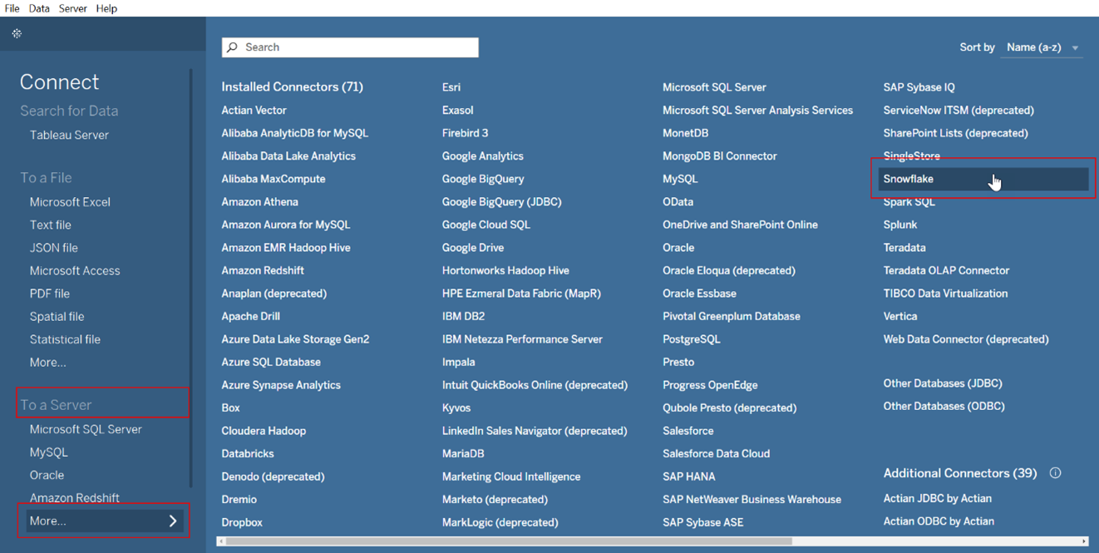The width and height of the screenshot is (1099, 553).
Task: Choose Microsoft Excel under To a File
Action: point(70,202)
